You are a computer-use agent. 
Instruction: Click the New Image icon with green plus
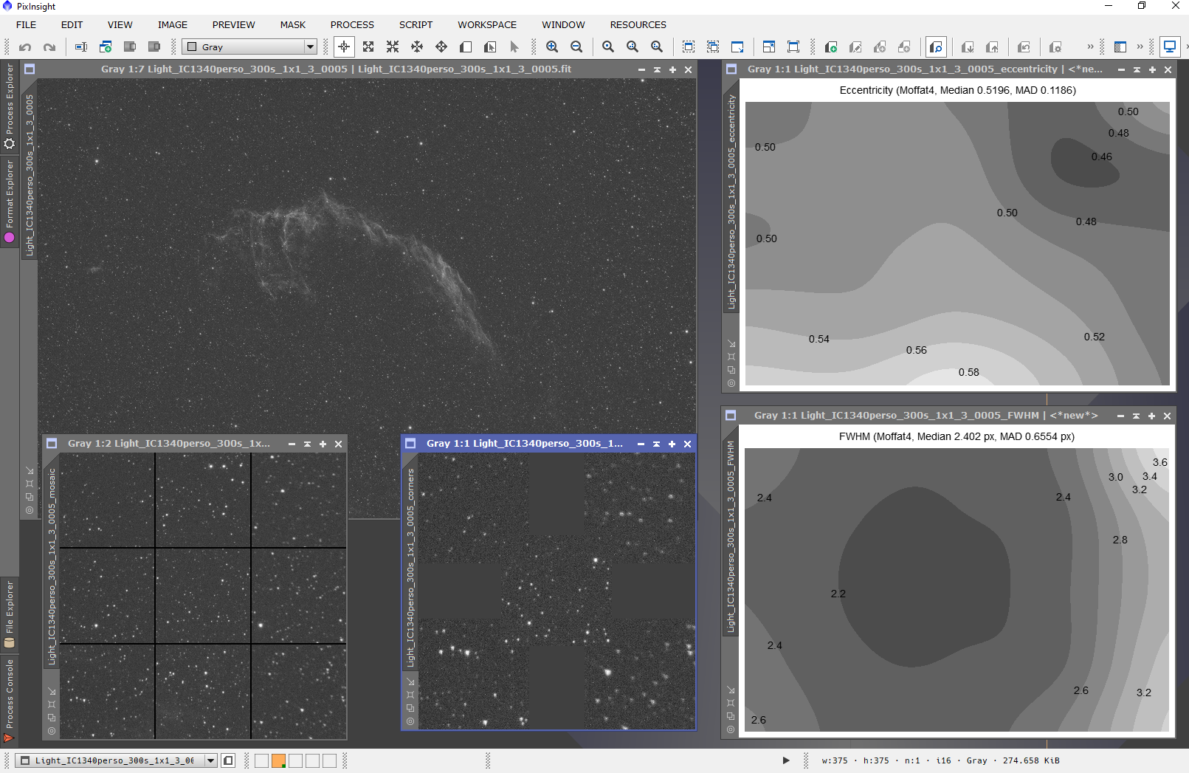point(831,47)
